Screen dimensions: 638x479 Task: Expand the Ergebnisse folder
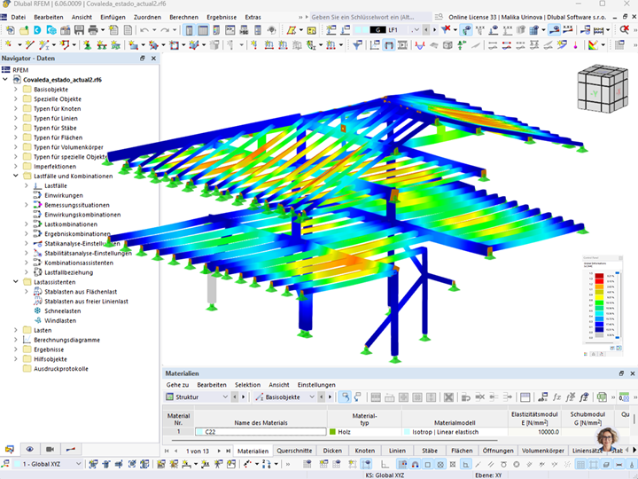[16, 349]
